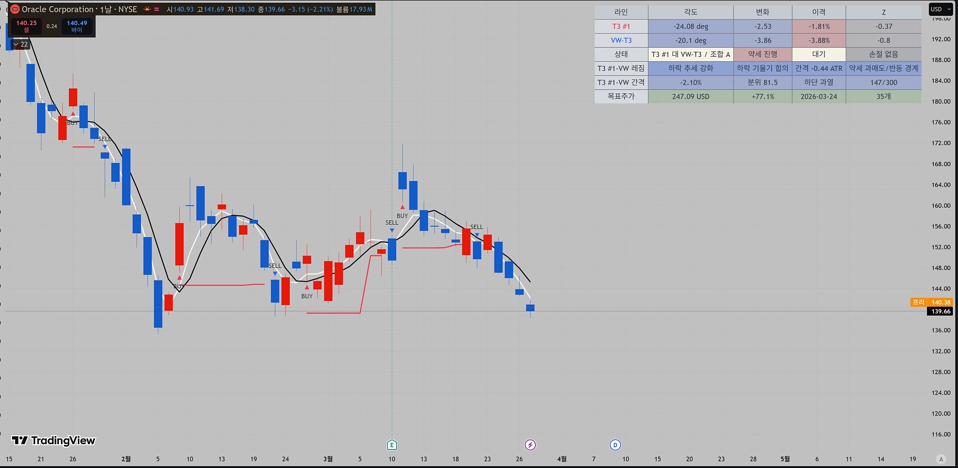Click the black 139.66 current price label
This screenshot has width=958, height=468.
(941, 312)
